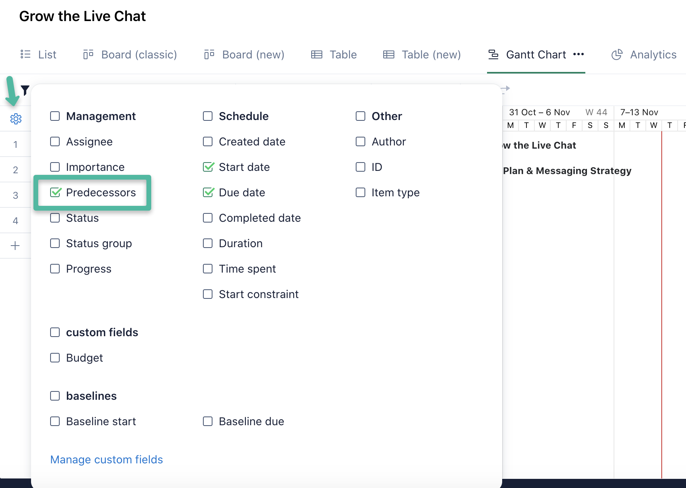Open Gantt Chart three-dots options menu
The height and width of the screenshot is (488, 686).
click(579, 54)
